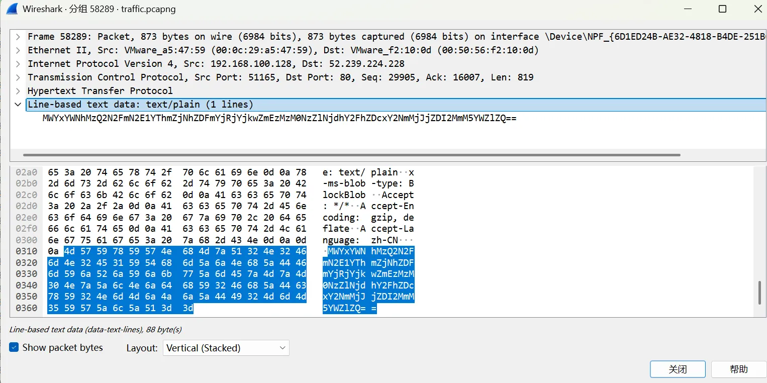767x383 pixels.
Task: Expand the Ethernet II section
Action: (x=18, y=50)
